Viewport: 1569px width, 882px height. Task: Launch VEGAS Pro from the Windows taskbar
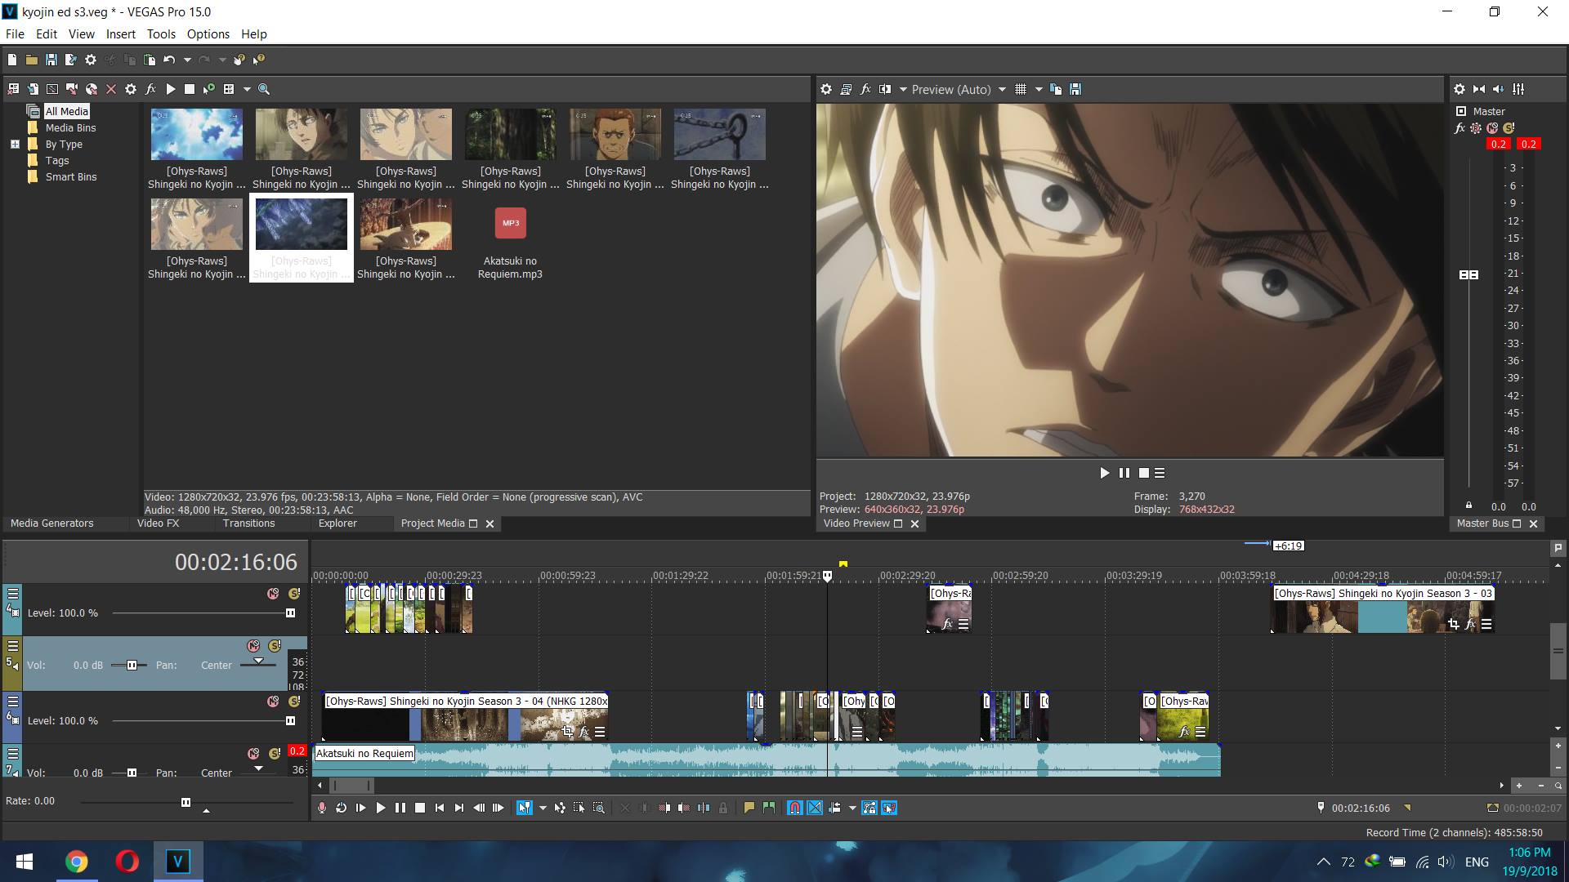[x=177, y=862]
